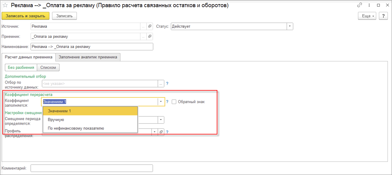Enable the Обратный знак checkbox
The height and width of the screenshot is (175, 392).
(174, 102)
